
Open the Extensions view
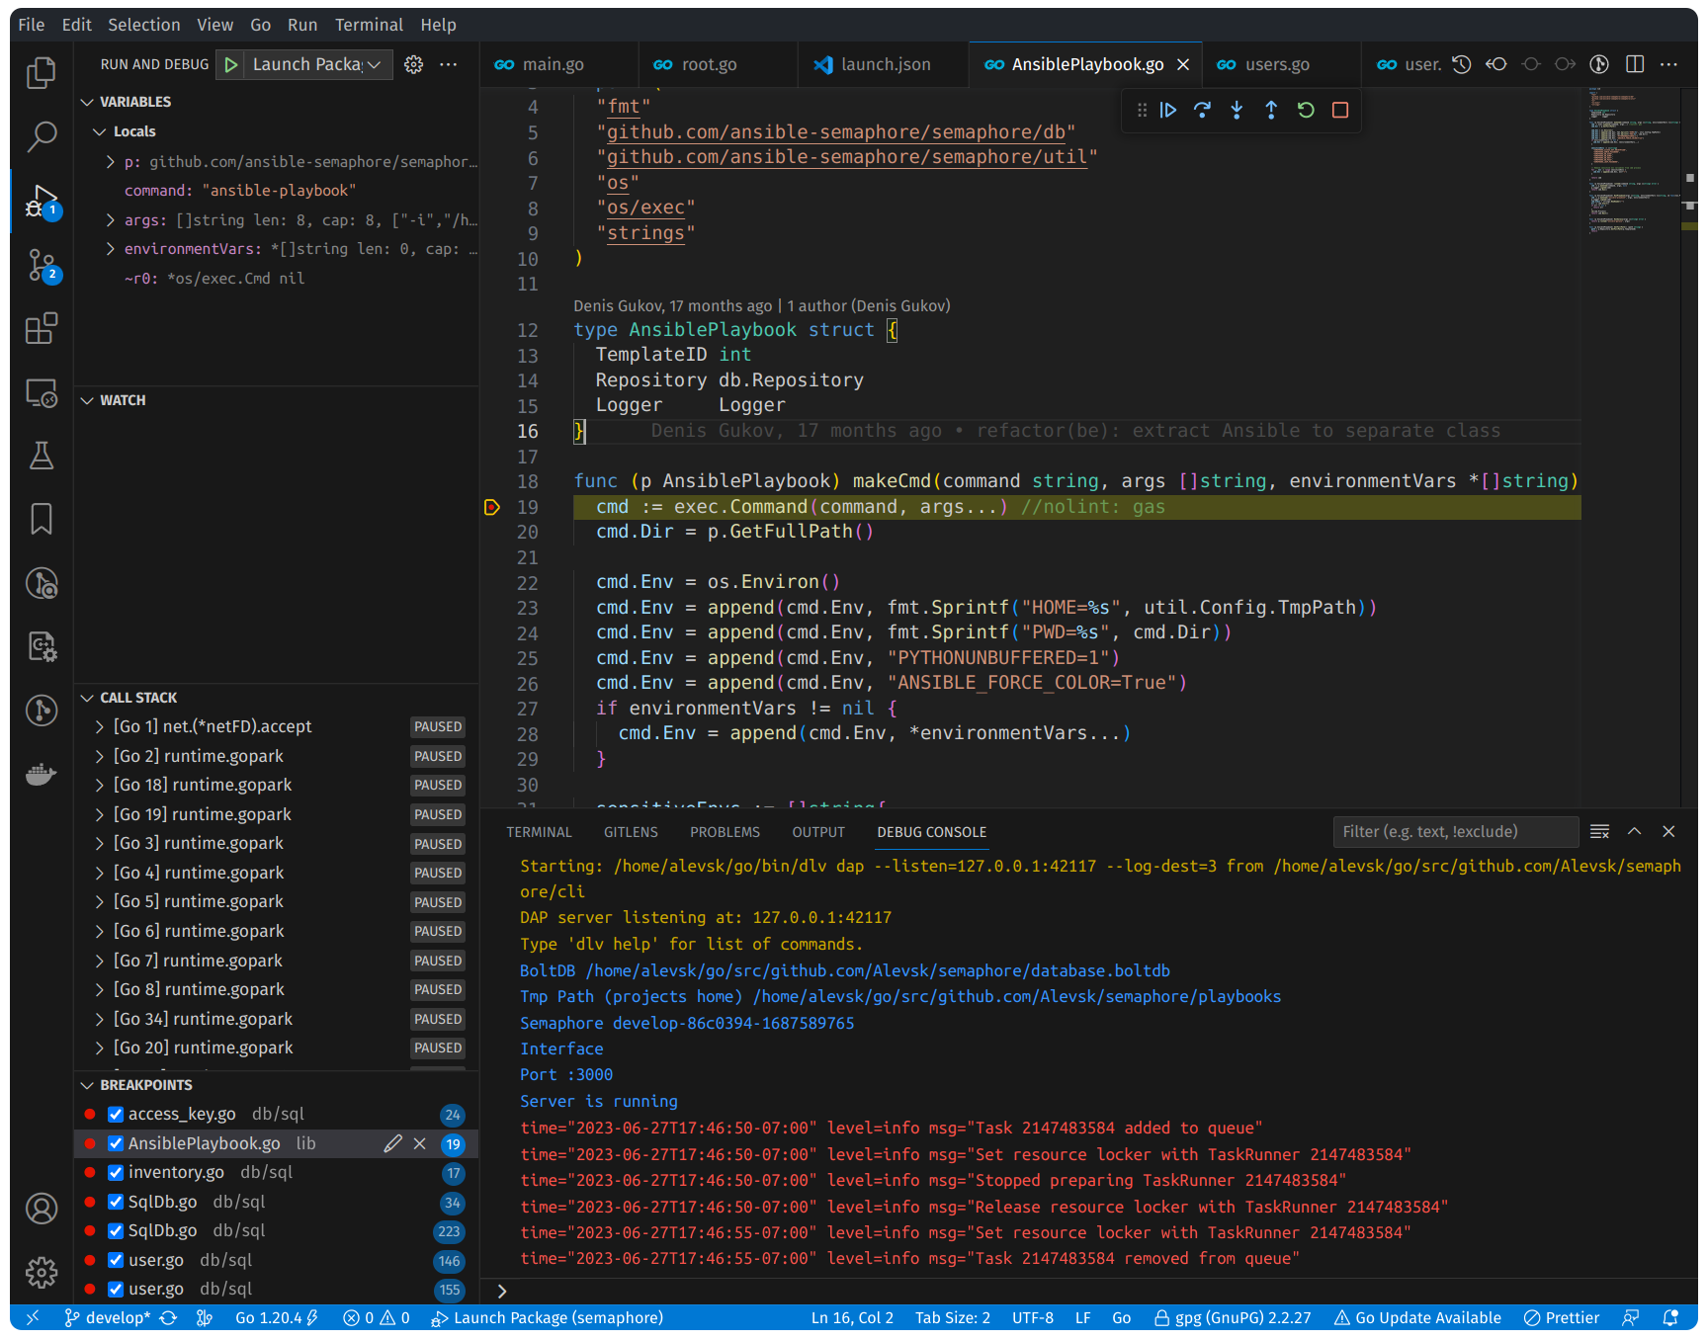(x=41, y=328)
